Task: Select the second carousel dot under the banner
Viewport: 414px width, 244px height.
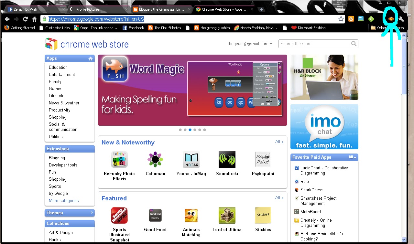Action: (x=185, y=130)
